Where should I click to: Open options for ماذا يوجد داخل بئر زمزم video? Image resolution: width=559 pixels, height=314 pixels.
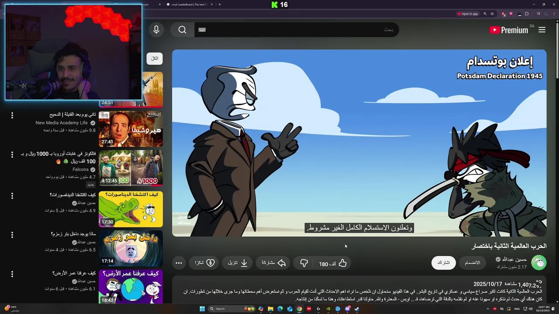click(x=12, y=235)
